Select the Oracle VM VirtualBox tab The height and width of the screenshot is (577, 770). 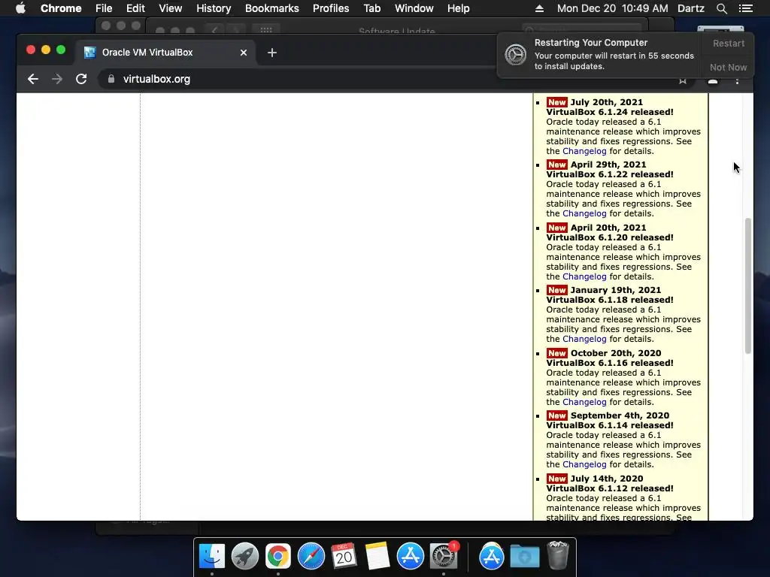[165, 53]
